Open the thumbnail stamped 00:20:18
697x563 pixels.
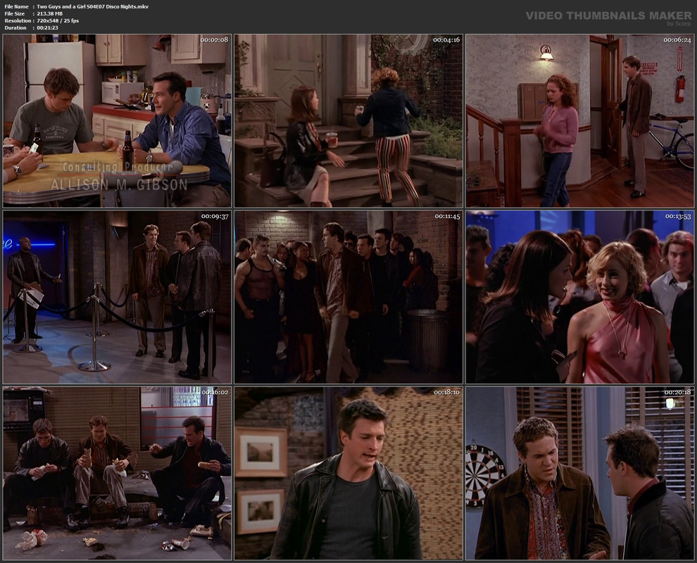click(579, 473)
